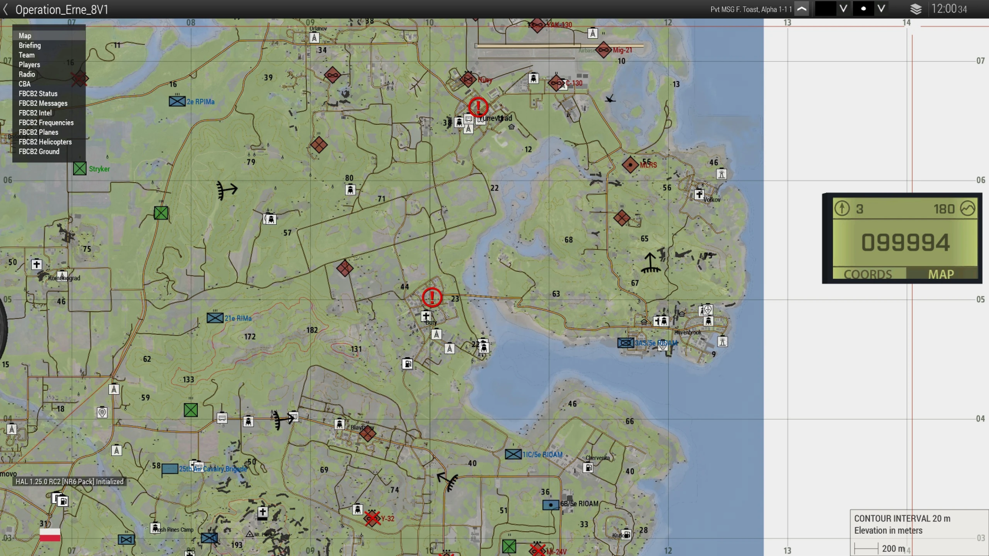This screenshot has width=989, height=556.
Task: Open the Briefing menu entry
Action: [x=30, y=45]
